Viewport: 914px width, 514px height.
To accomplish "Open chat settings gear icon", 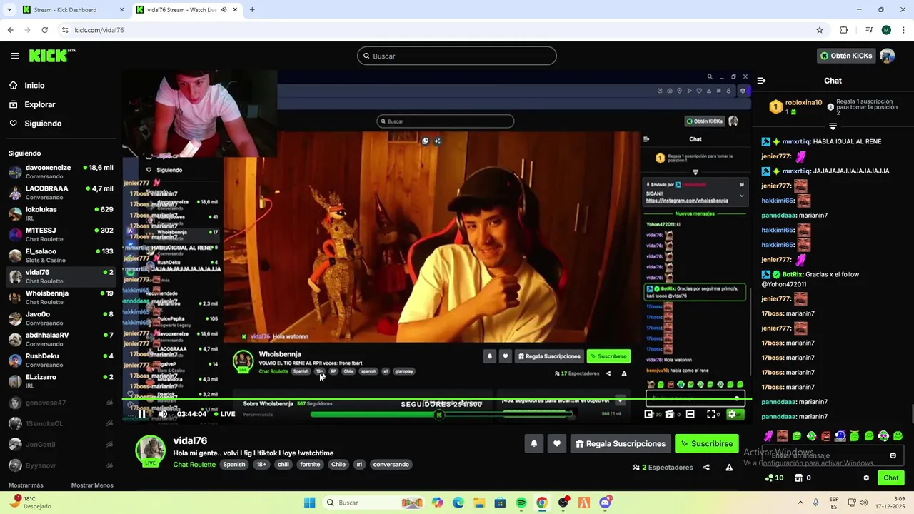I will pos(866,478).
